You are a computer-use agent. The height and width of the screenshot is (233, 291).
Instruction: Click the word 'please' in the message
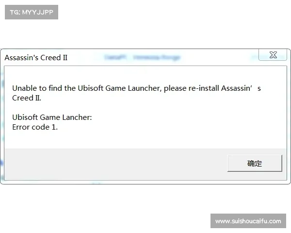[175, 89]
